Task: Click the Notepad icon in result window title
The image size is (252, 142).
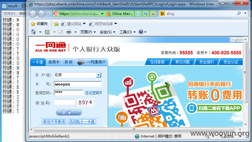Action: coord(4,6)
